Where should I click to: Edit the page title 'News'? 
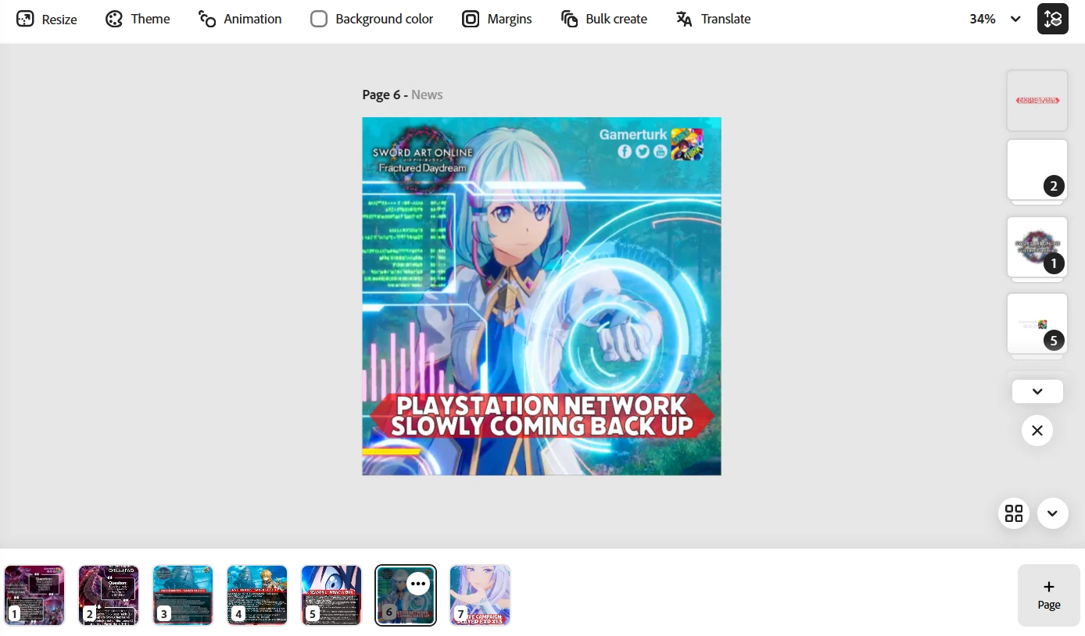[427, 95]
